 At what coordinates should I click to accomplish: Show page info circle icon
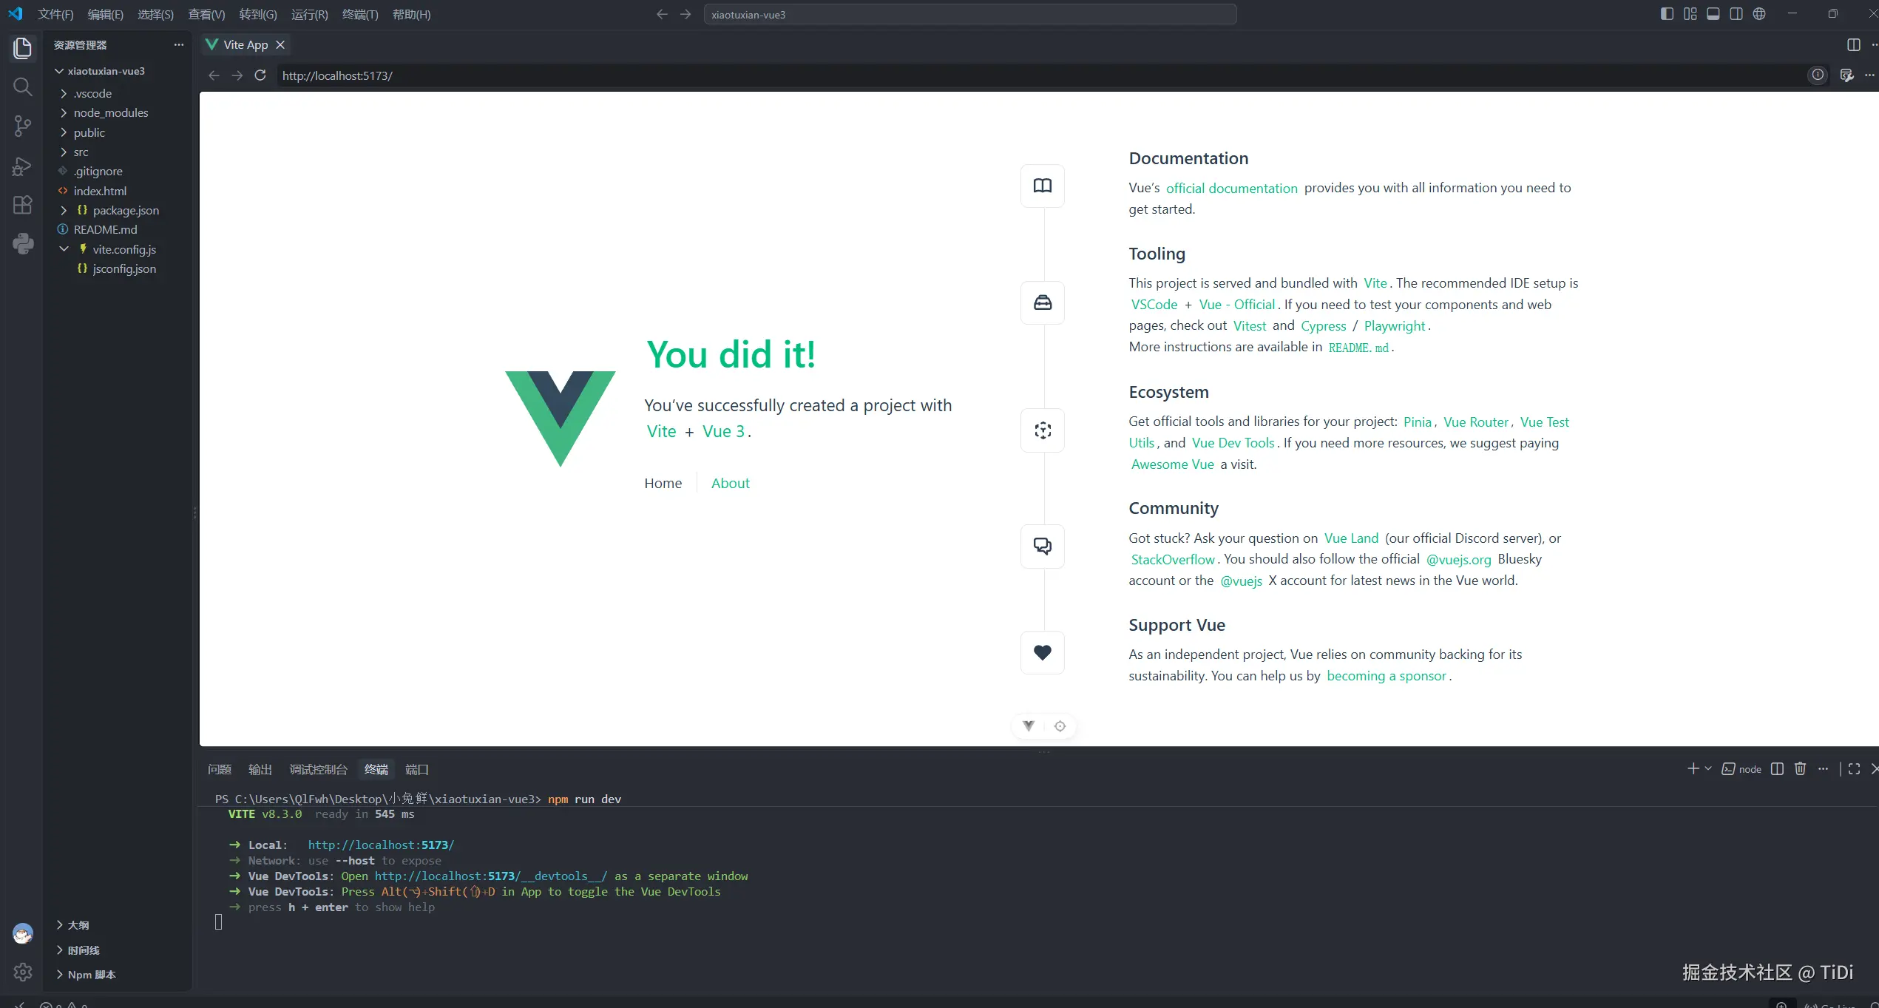(x=1818, y=75)
